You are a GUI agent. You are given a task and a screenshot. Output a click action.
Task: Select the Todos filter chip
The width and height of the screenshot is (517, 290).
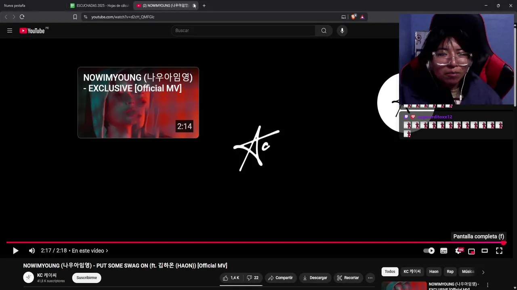(x=390, y=271)
